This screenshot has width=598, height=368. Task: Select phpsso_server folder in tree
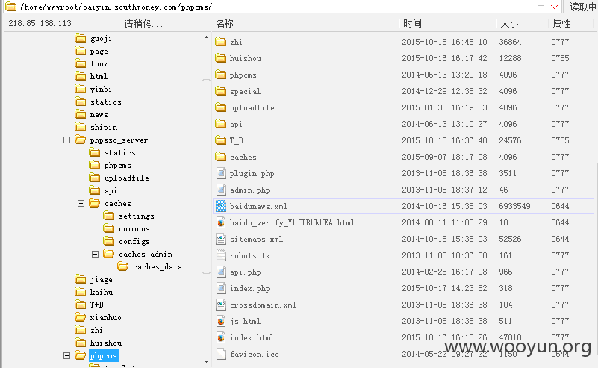(x=119, y=140)
